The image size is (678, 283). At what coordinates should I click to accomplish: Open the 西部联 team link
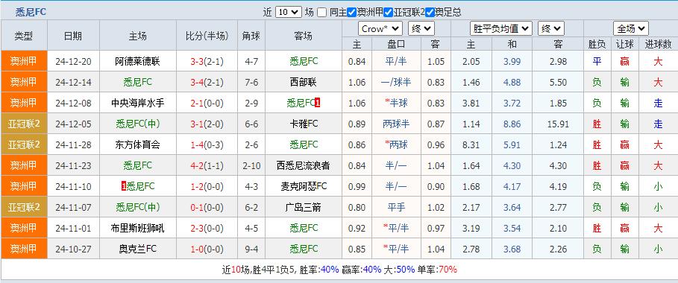click(x=304, y=82)
